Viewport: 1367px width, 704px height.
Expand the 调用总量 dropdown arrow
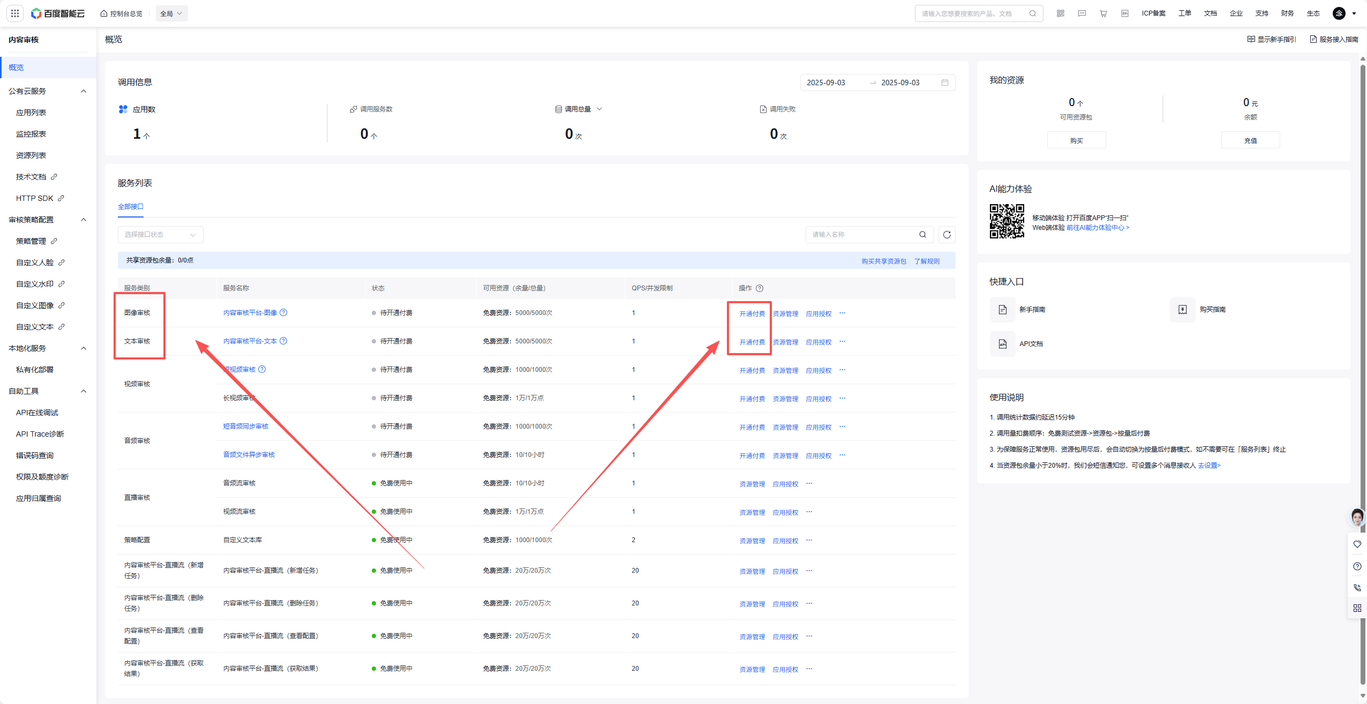[x=599, y=109]
